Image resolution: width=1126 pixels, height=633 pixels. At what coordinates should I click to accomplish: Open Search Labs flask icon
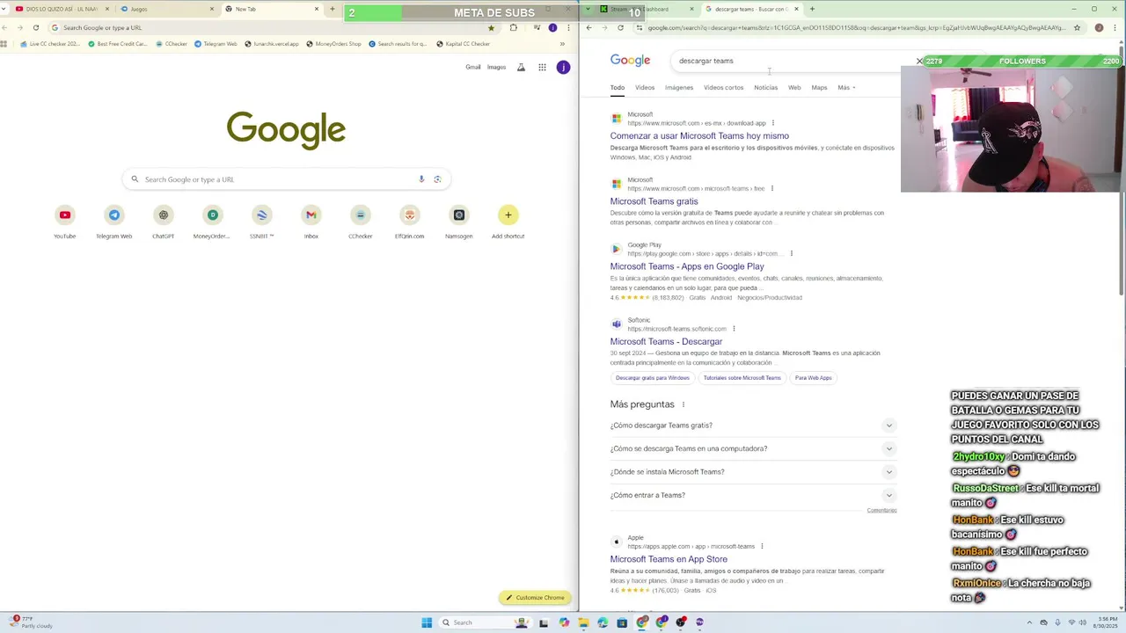click(521, 67)
